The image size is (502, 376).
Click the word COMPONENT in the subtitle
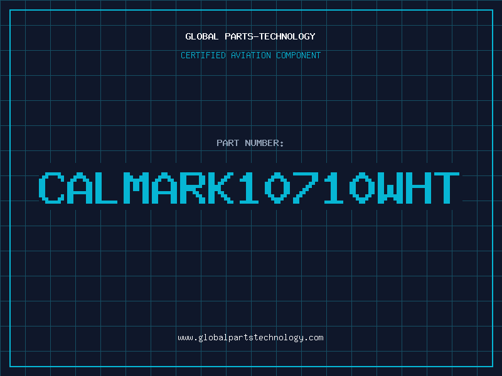[298, 55]
